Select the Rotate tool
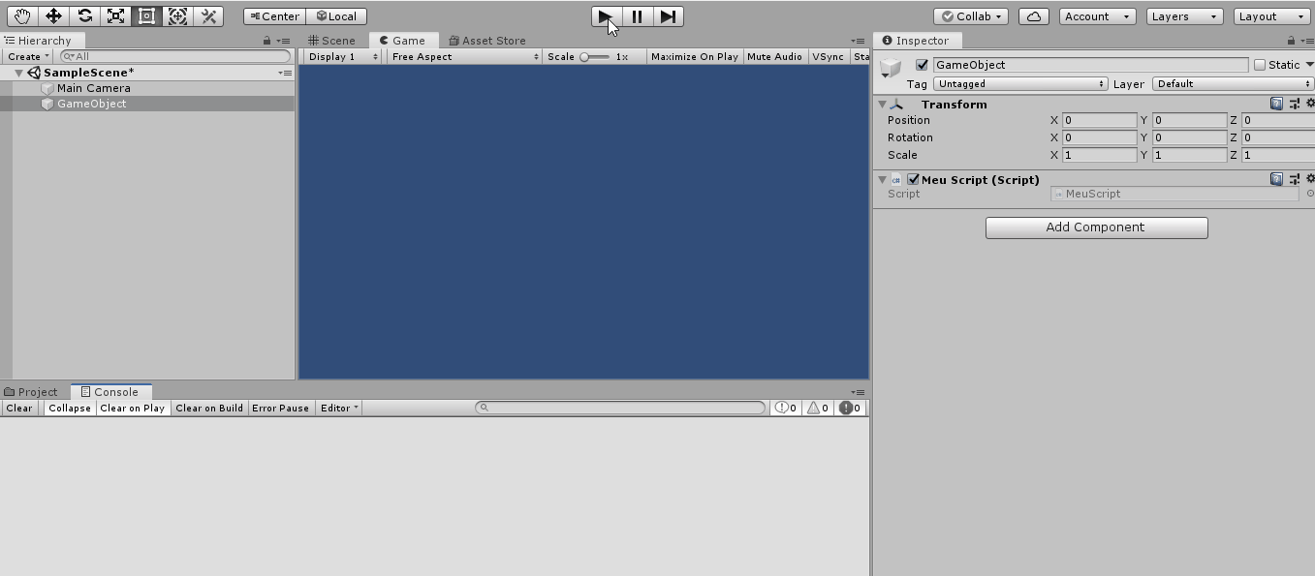This screenshot has height=576, width=1315. 84,16
